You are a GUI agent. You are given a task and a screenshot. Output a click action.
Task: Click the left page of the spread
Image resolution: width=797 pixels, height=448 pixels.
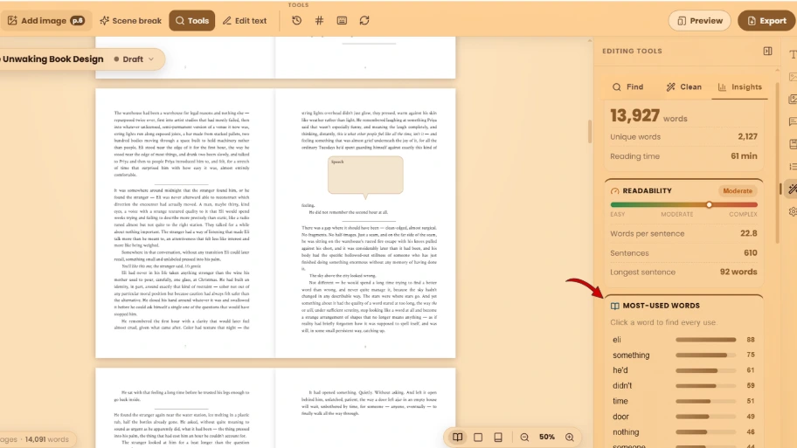[185, 224]
